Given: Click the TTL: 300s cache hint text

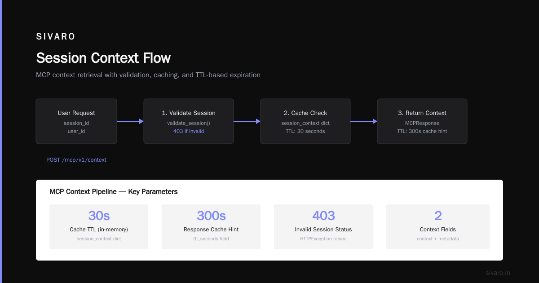Looking at the screenshot, I should [422, 131].
